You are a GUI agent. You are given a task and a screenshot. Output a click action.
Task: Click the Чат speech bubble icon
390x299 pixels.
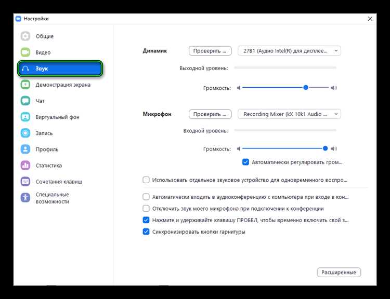[x=25, y=101]
